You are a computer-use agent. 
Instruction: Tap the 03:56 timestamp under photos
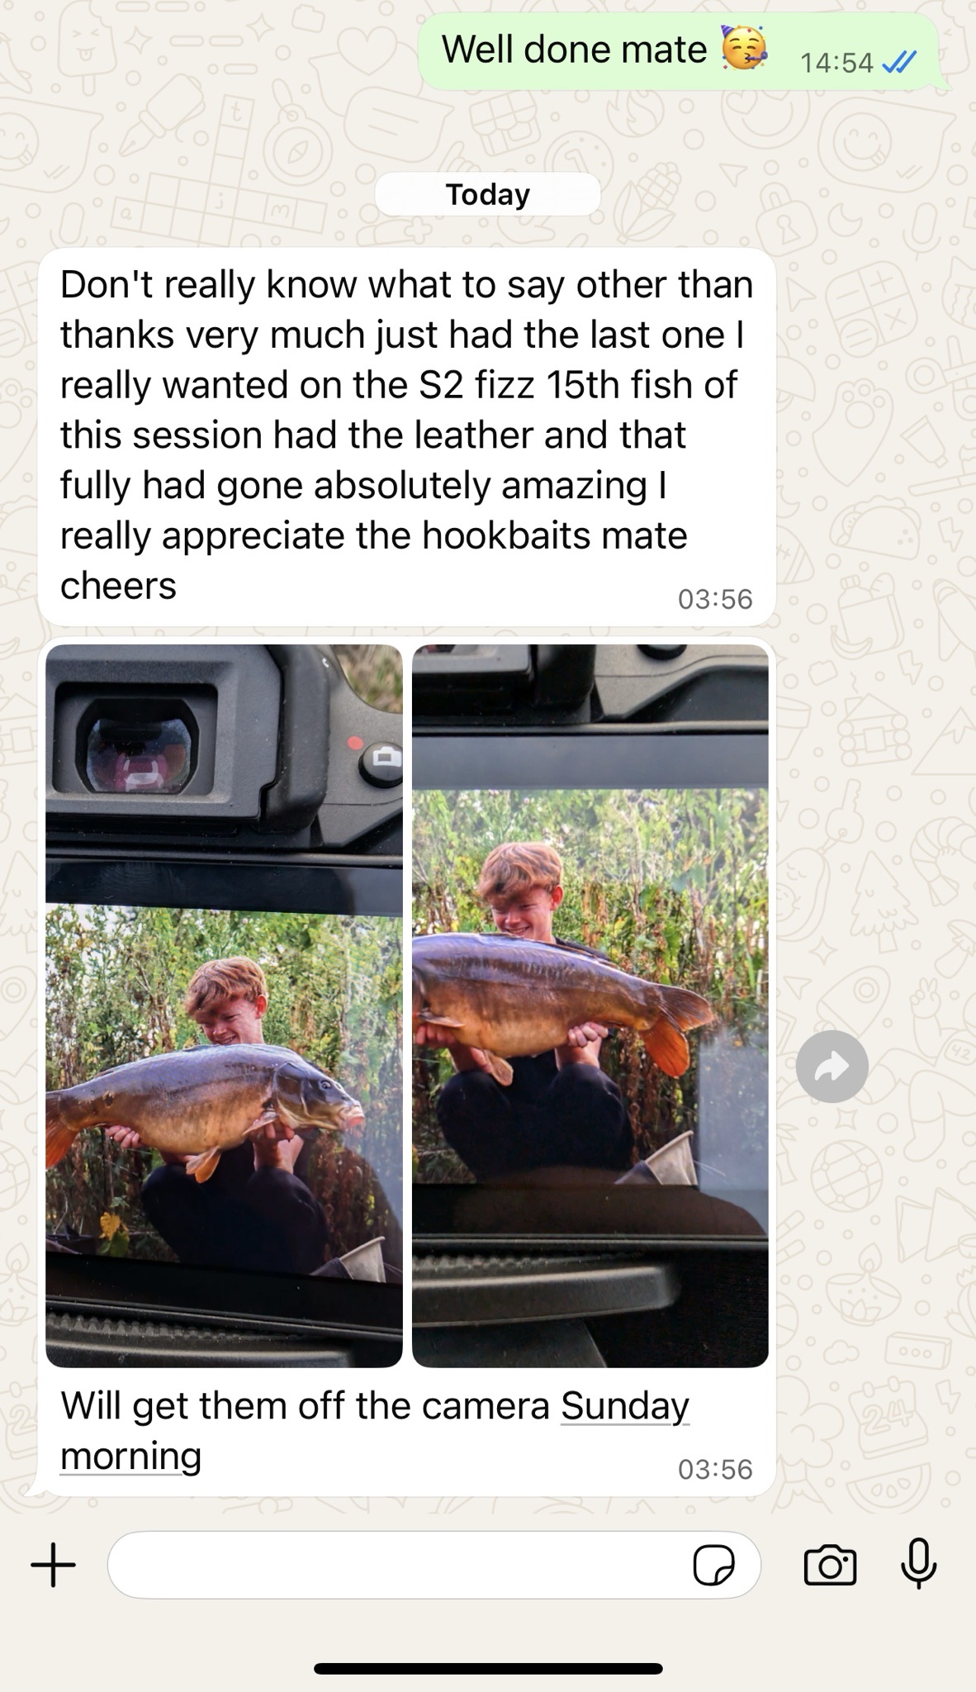point(715,1468)
